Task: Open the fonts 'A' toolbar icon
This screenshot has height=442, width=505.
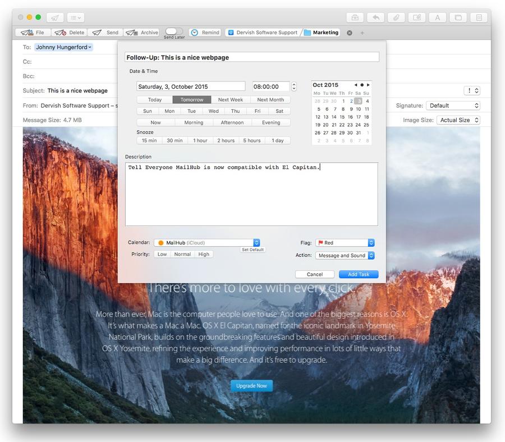Action: 437,17
